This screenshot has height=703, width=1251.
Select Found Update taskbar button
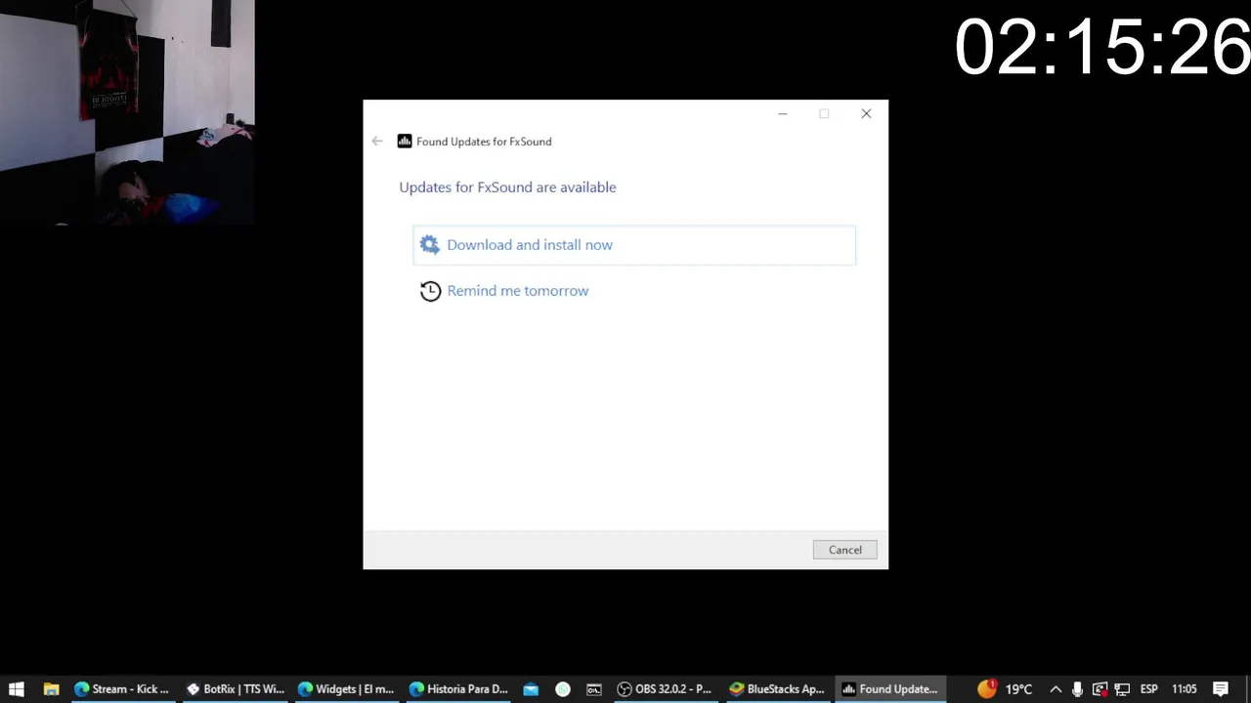pyautogui.click(x=890, y=689)
